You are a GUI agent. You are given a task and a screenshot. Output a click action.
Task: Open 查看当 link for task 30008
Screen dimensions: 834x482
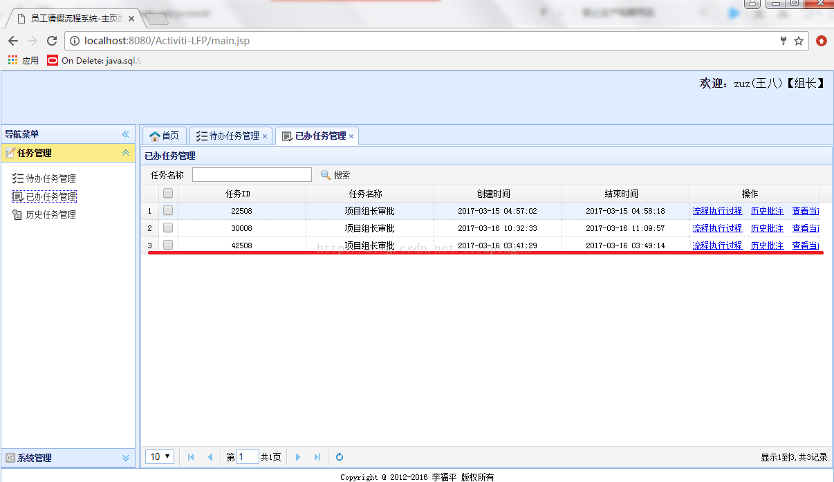(x=806, y=228)
